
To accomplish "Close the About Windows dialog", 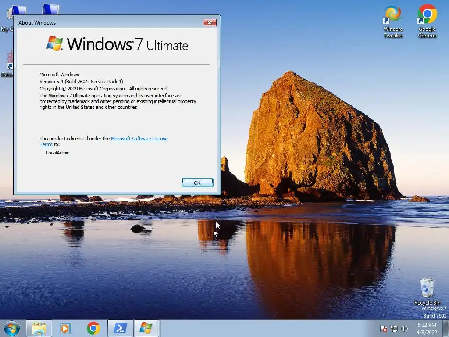I will tap(210, 23).
